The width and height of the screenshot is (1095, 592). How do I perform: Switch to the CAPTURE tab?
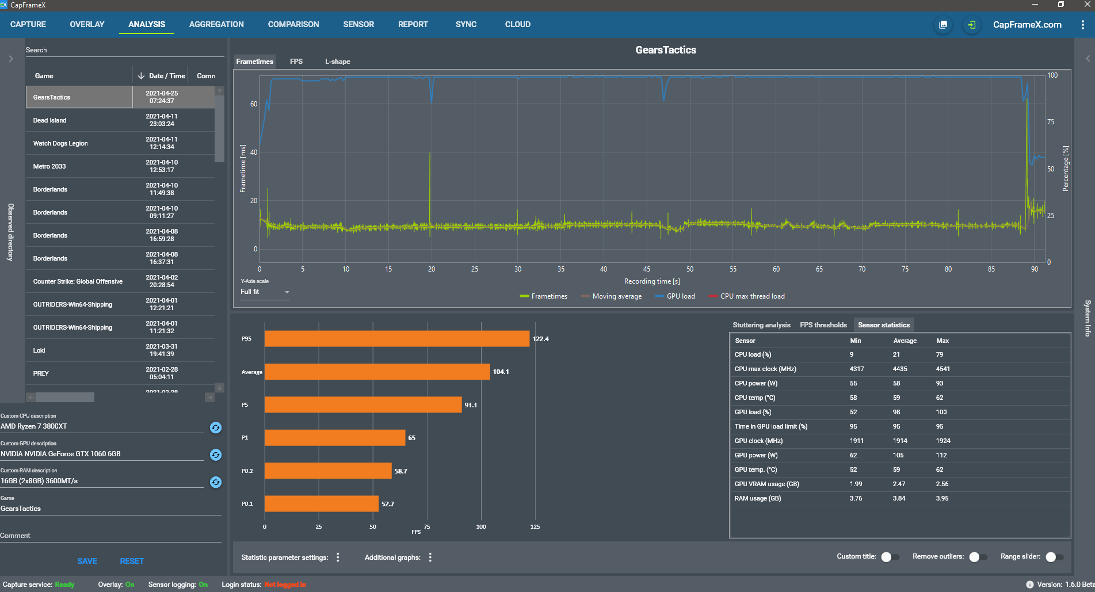coord(28,24)
